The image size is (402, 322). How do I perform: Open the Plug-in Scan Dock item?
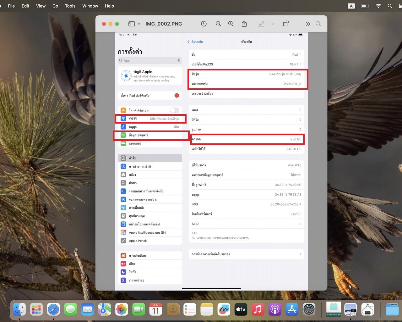point(334,309)
